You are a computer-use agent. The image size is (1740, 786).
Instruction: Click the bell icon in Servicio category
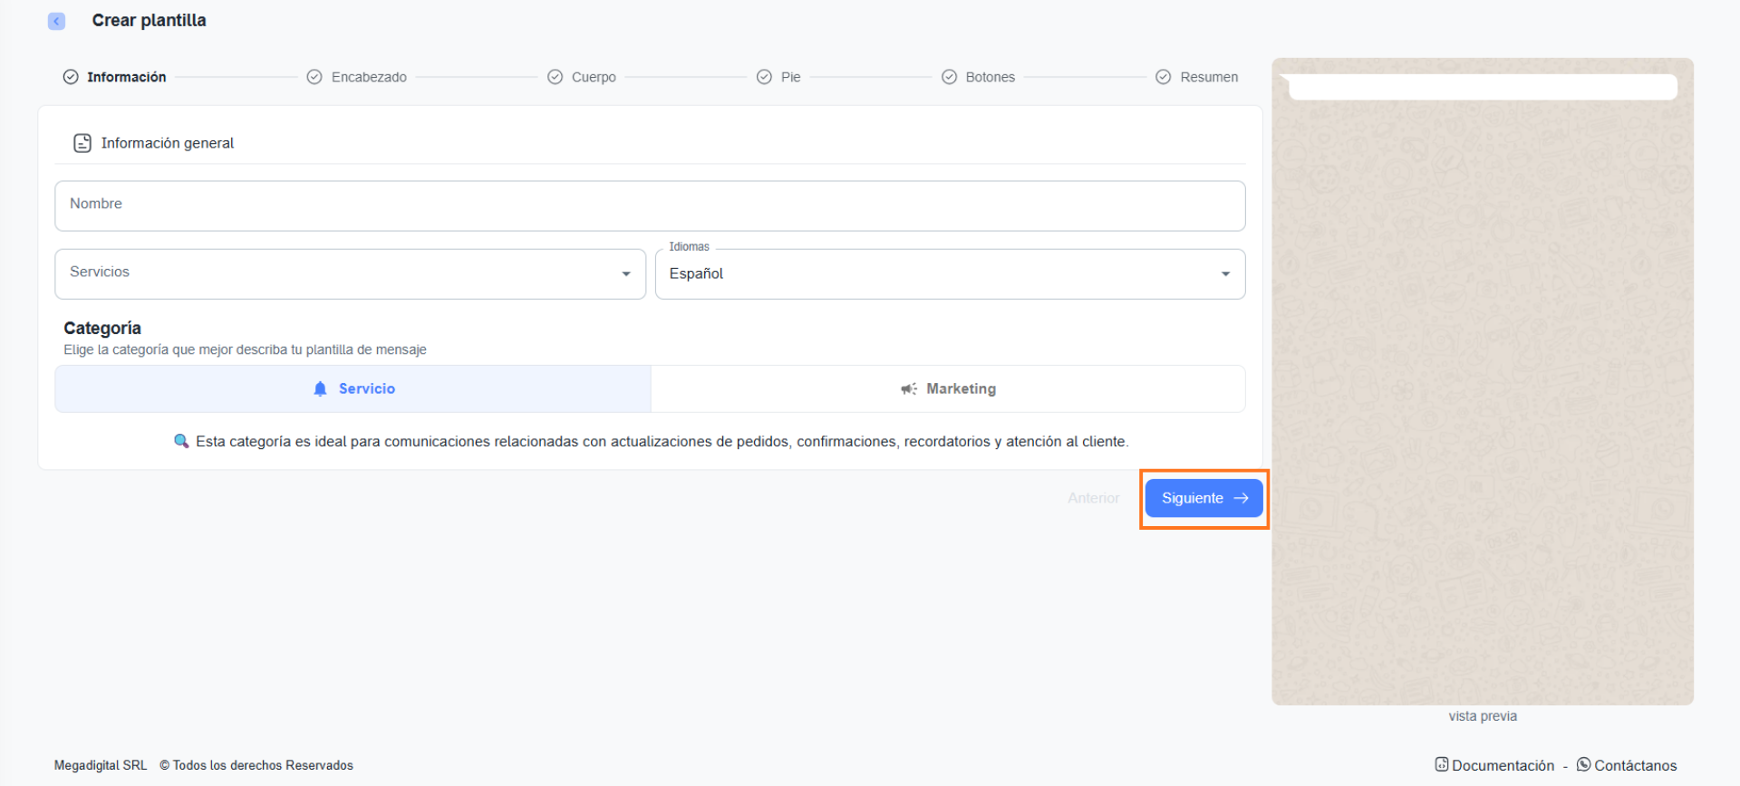[320, 388]
